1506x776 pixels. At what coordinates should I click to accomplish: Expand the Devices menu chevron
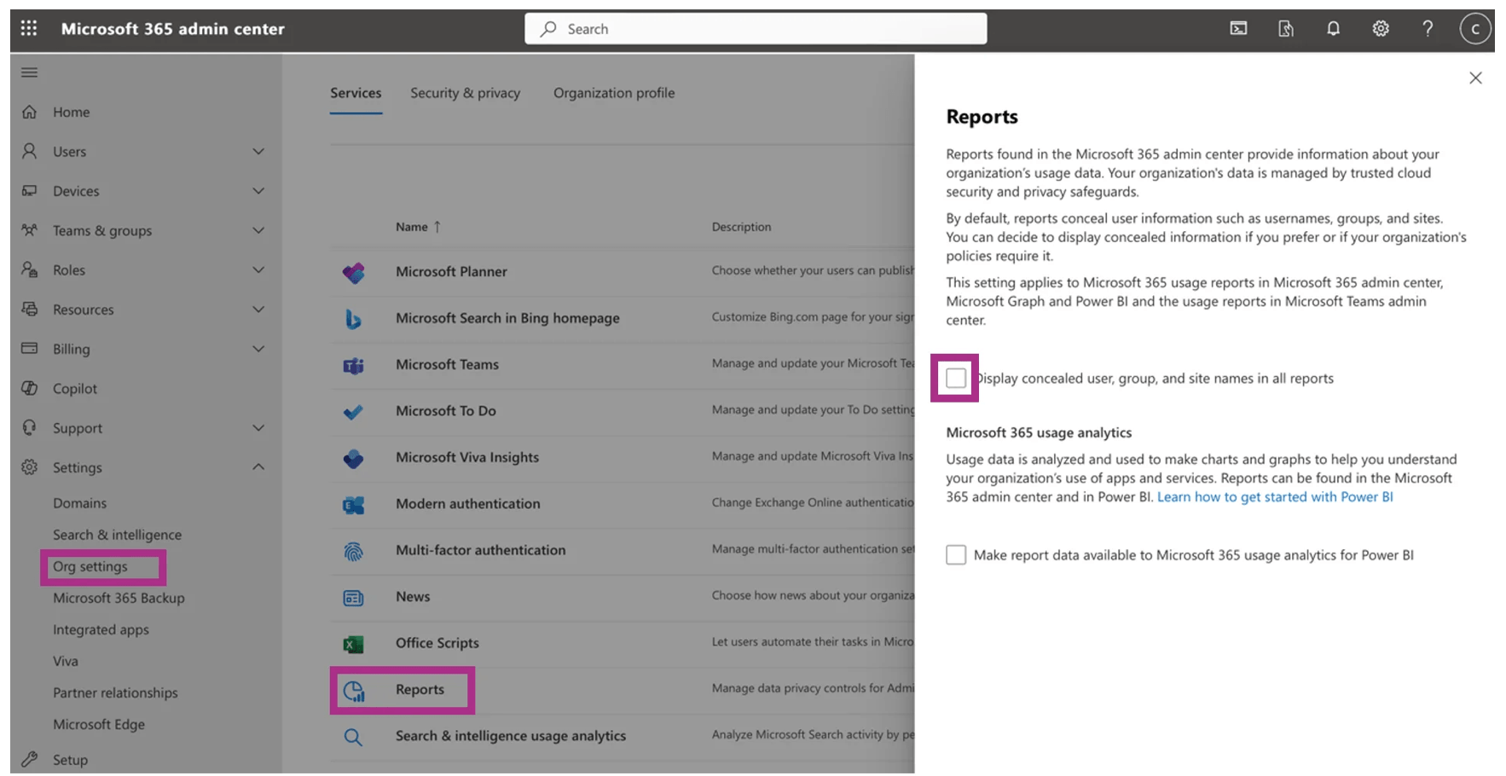click(258, 191)
